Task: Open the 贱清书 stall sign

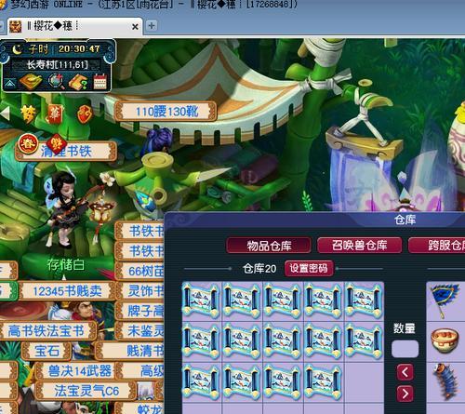Action: point(130,351)
